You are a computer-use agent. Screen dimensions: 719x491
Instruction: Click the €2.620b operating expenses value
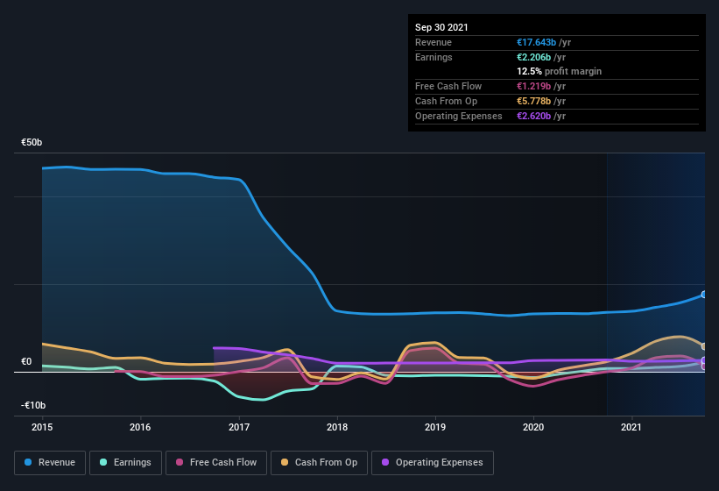[533, 116]
